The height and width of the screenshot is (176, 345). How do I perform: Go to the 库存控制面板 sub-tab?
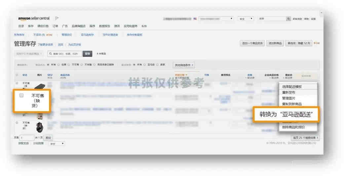pyautogui.click(x=134, y=35)
